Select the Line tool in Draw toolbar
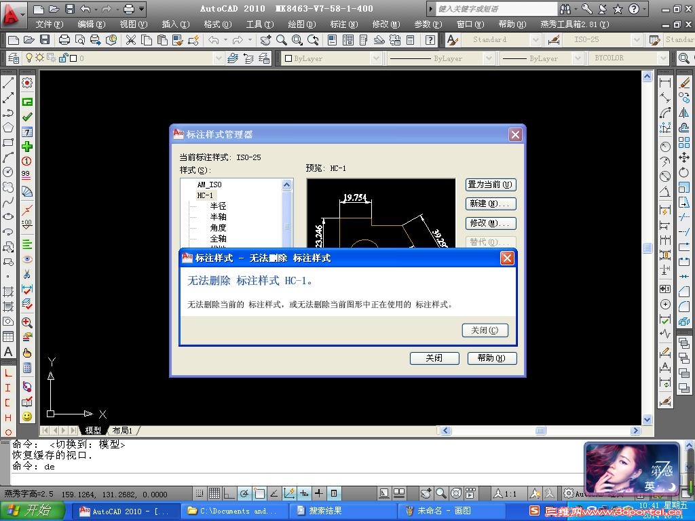The image size is (695, 521). click(x=8, y=83)
